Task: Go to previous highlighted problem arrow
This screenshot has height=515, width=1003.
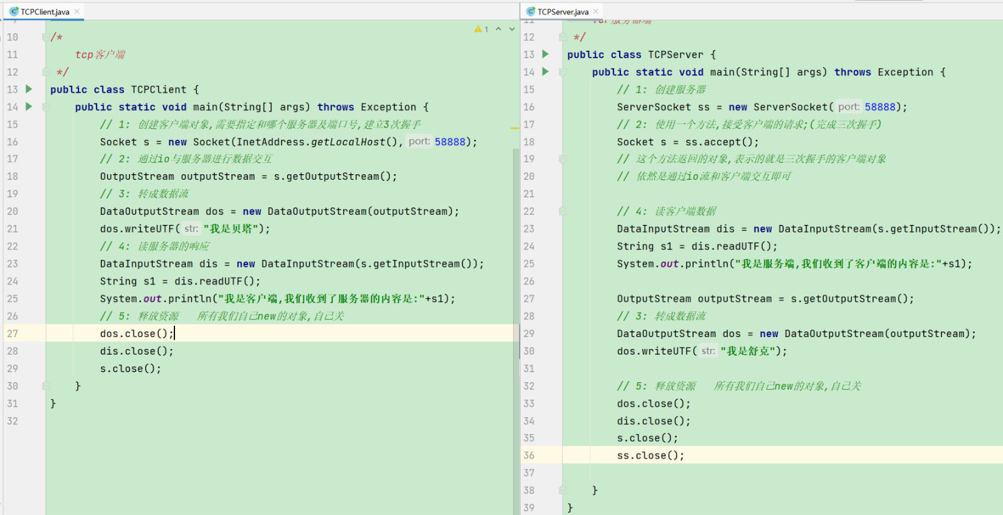Action: tap(499, 29)
